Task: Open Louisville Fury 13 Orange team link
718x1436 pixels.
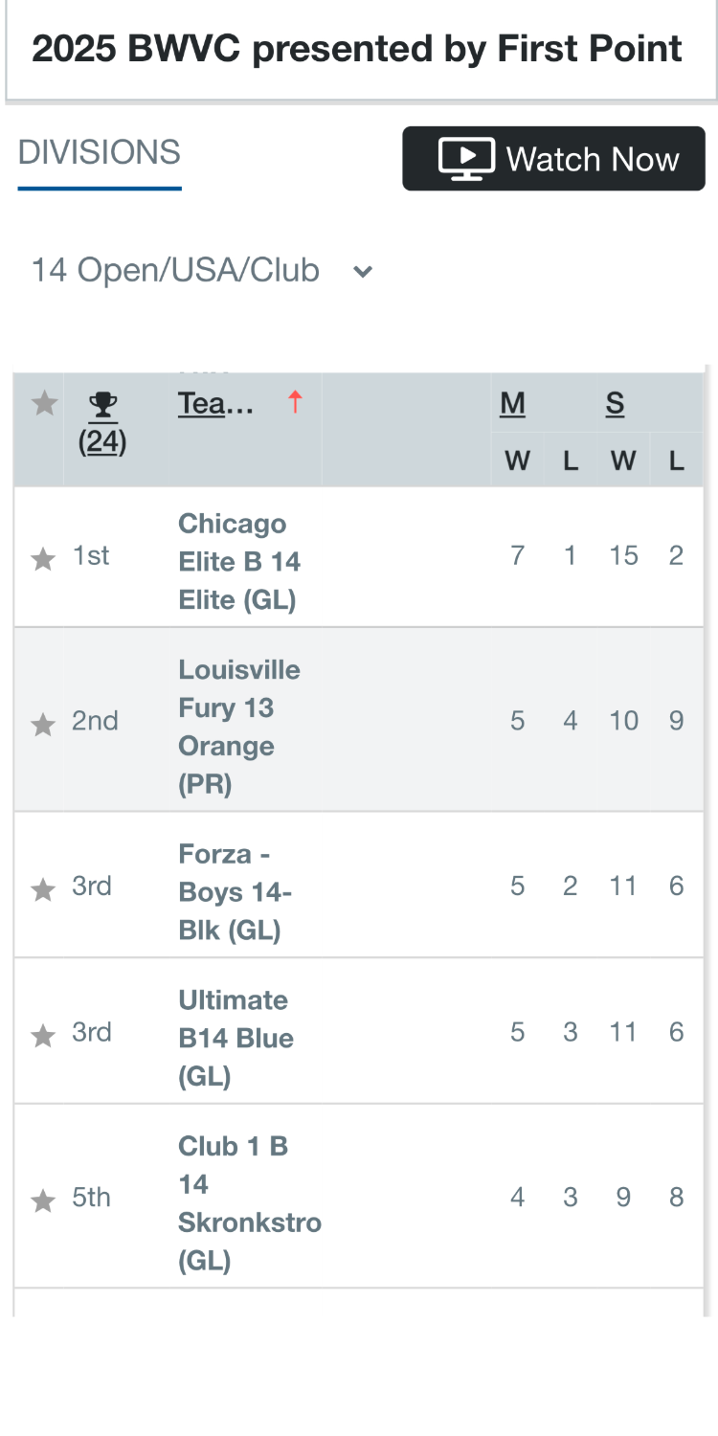Action: (x=239, y=727)
